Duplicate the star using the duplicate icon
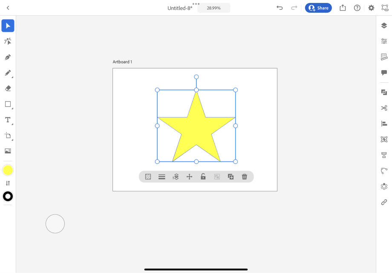The width and height of the screenshot is (392, 273). tap(231, 177)
